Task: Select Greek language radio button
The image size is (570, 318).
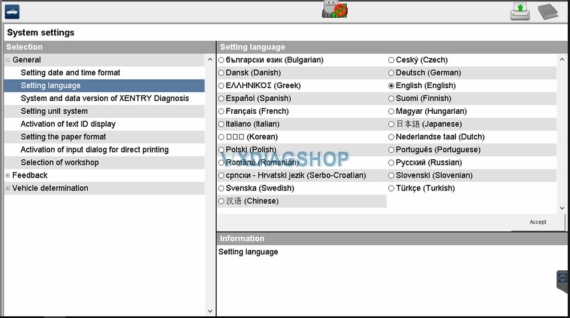Action: 221,86
